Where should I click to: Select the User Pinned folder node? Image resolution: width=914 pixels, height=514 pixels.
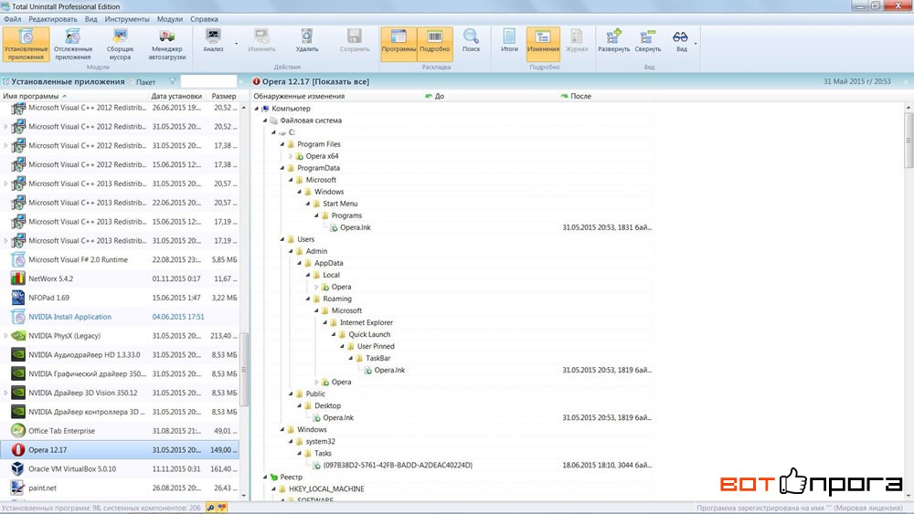[x=376, y=346]
